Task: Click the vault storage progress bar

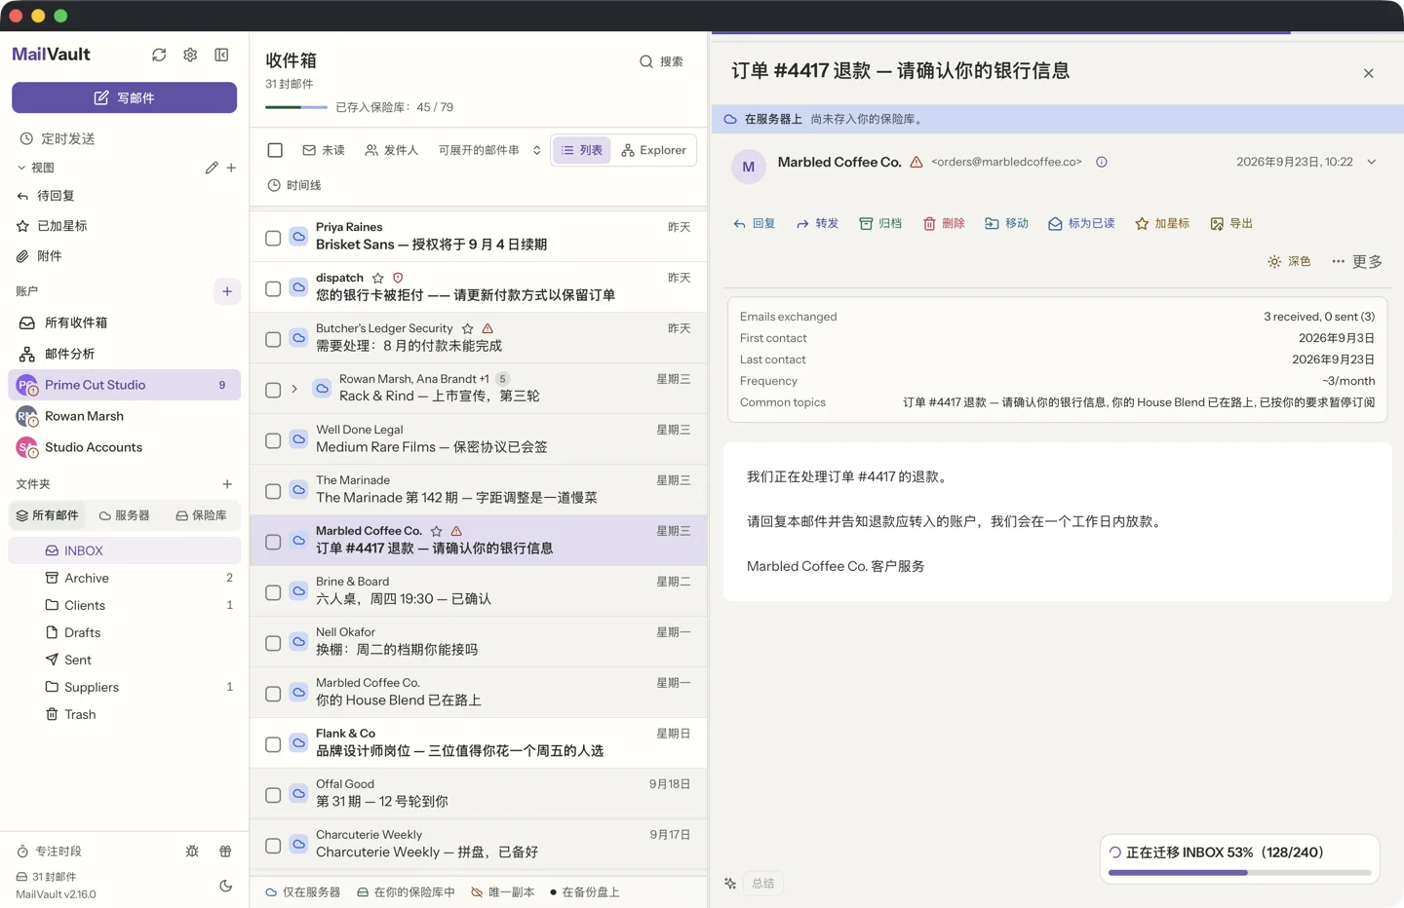Action: (x=296, y=107)
